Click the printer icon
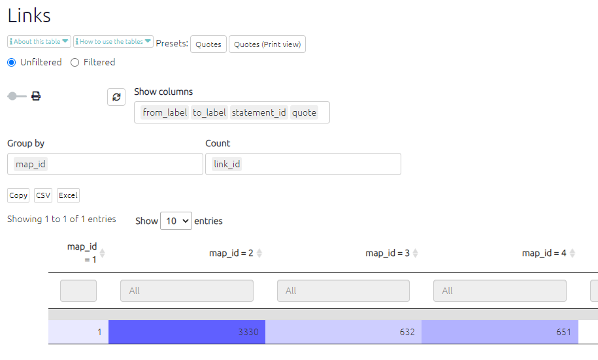The height and width of the screenshot is (360, 598). tap(36, 96)
